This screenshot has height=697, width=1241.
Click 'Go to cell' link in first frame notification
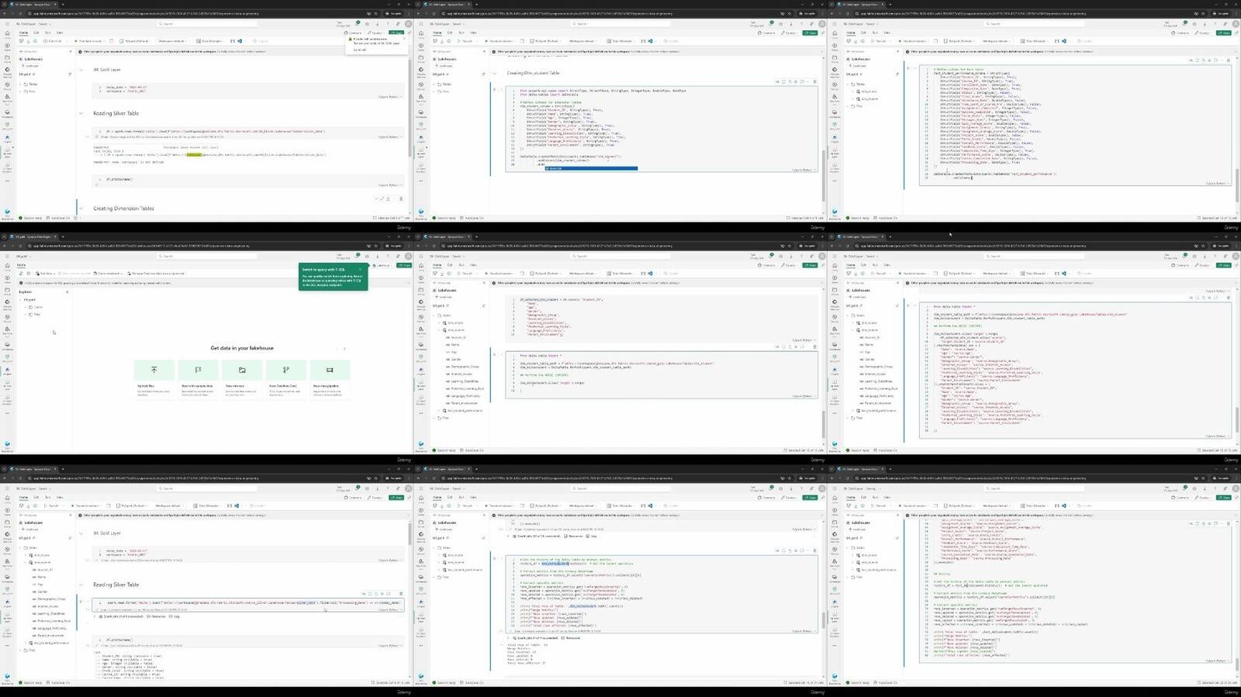(x=359, y=49)
